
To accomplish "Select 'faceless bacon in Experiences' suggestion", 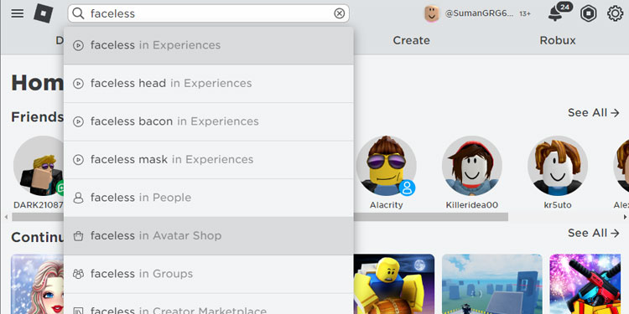I will click(209, 121).
